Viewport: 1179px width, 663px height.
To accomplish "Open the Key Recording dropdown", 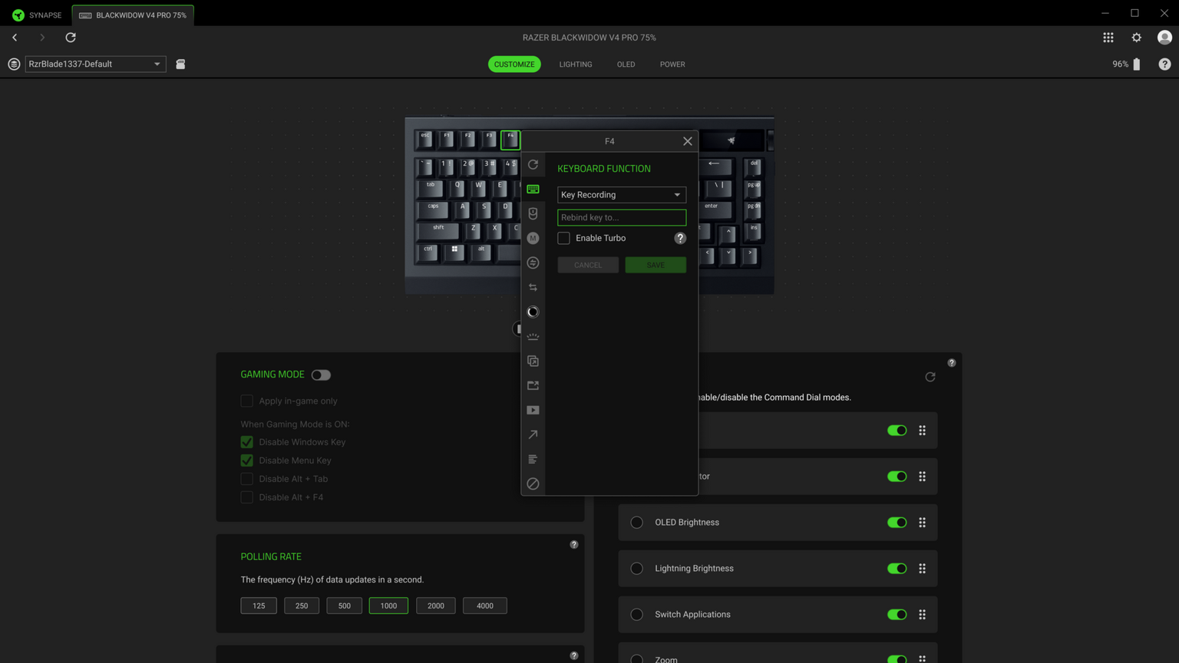I will tap(621, 194).
